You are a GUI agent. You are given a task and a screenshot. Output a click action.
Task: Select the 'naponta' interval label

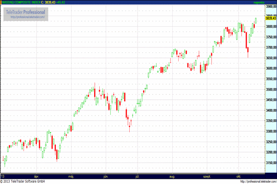pos(261,3)
